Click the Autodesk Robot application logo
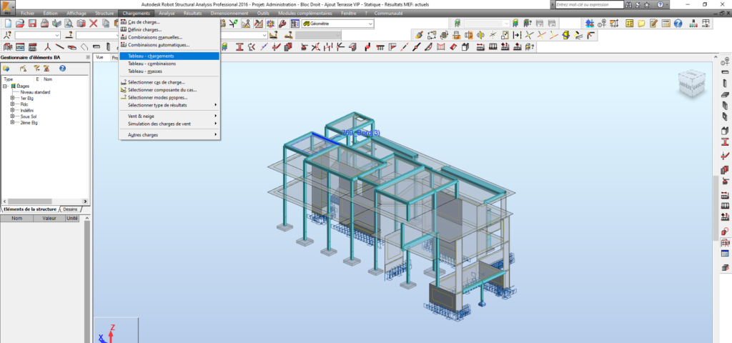This screenshot has width=732, height=343. (7, 6)
